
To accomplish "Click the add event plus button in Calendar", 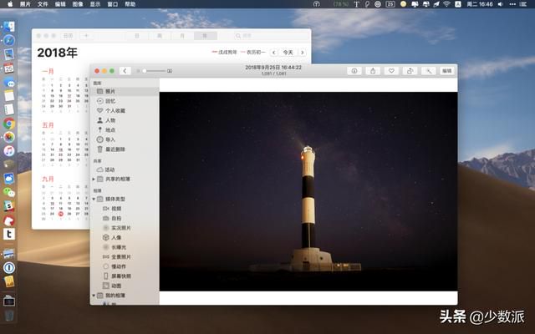I will [86, 35].
